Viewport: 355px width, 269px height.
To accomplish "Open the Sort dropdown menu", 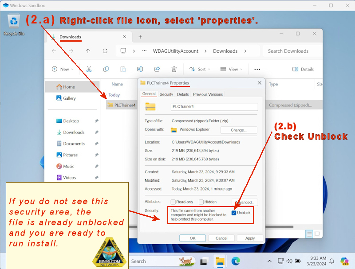I will point(200,69).
